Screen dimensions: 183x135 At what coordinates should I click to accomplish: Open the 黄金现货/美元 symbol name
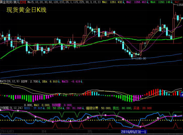[10, 2]
